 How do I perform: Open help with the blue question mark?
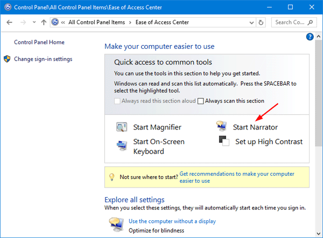(x=310, y=37)
